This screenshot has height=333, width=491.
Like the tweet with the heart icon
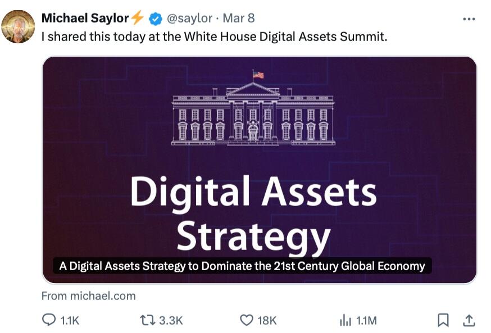(x=247, y=320)
